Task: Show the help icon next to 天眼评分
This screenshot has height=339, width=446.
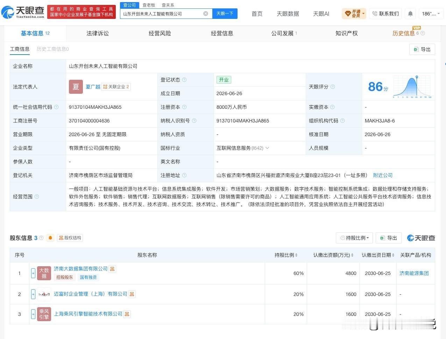Action: 333,87
